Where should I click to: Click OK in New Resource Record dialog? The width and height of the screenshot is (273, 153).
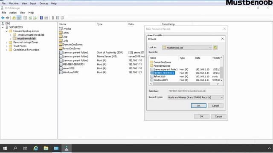pos(202,116)
